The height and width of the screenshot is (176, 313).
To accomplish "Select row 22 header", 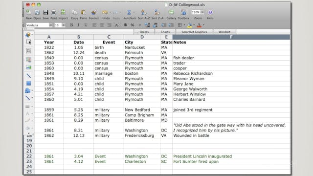I will pos(29,156).
